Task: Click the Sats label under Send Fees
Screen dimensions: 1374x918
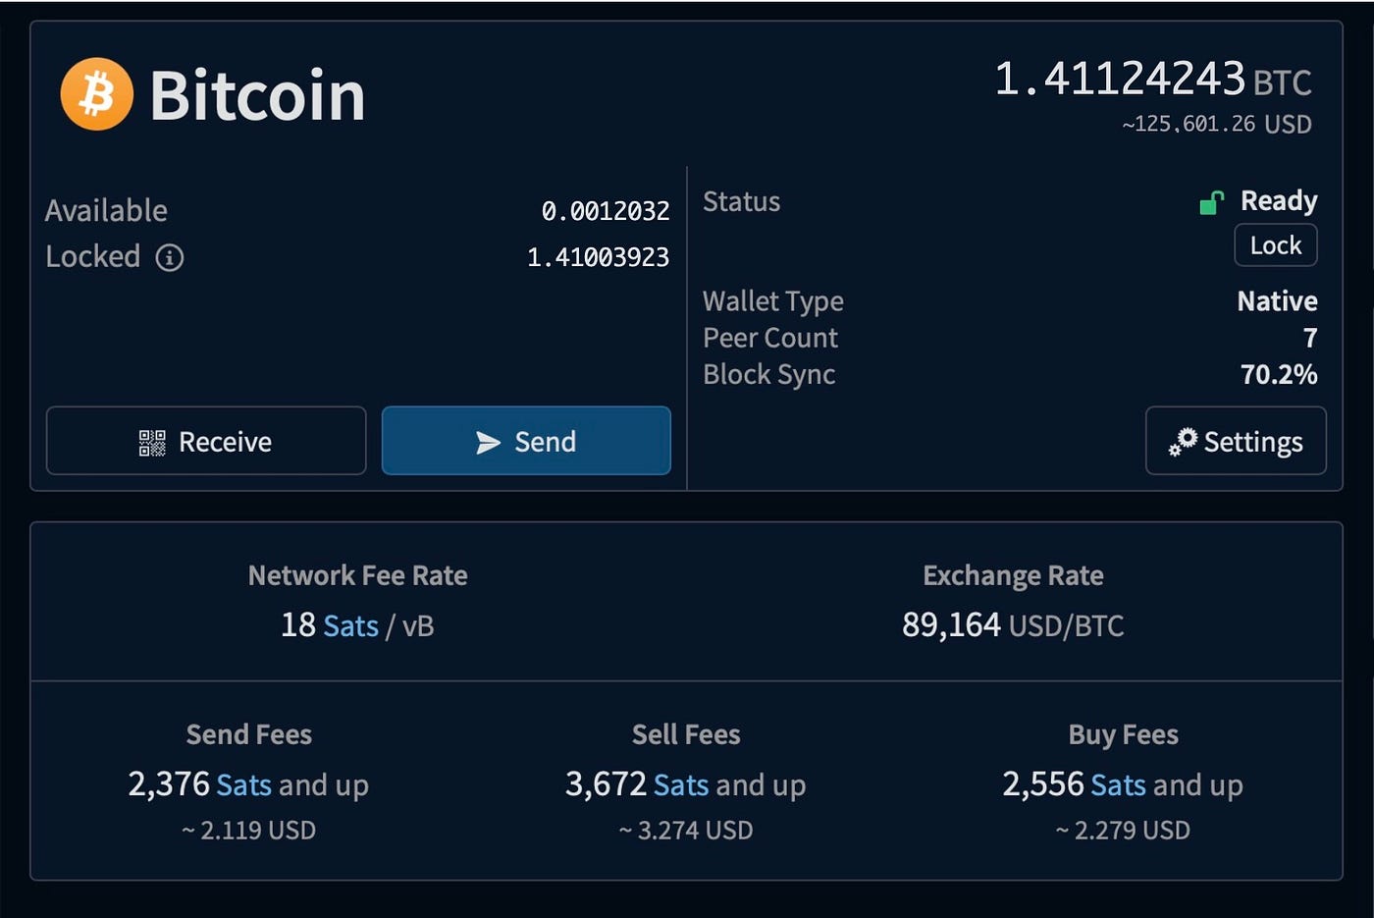Action: [x=242, y=785]
